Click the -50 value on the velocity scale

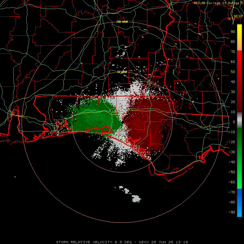tap(232, 172)
